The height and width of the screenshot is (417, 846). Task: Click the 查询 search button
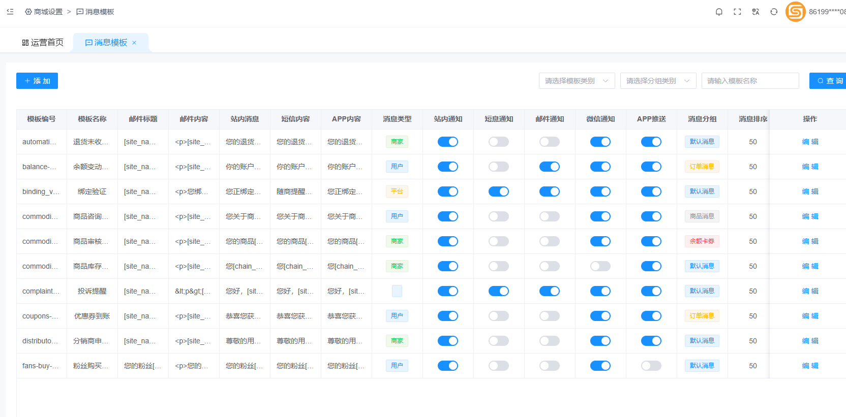coord(829,81)
